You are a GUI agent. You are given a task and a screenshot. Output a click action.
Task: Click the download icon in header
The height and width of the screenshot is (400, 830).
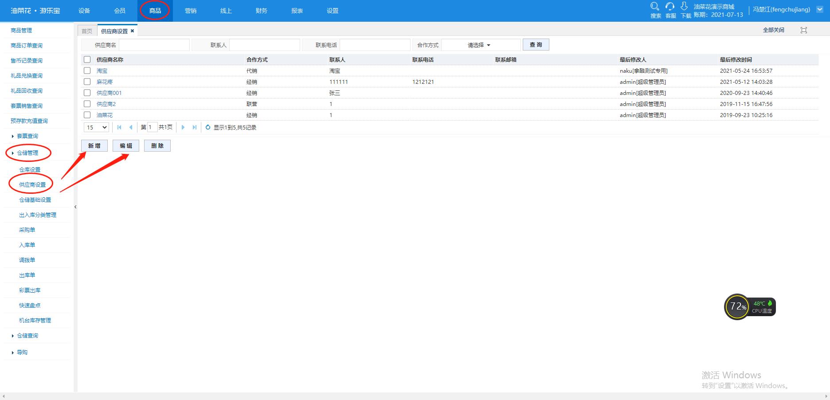tap(684, 6)
